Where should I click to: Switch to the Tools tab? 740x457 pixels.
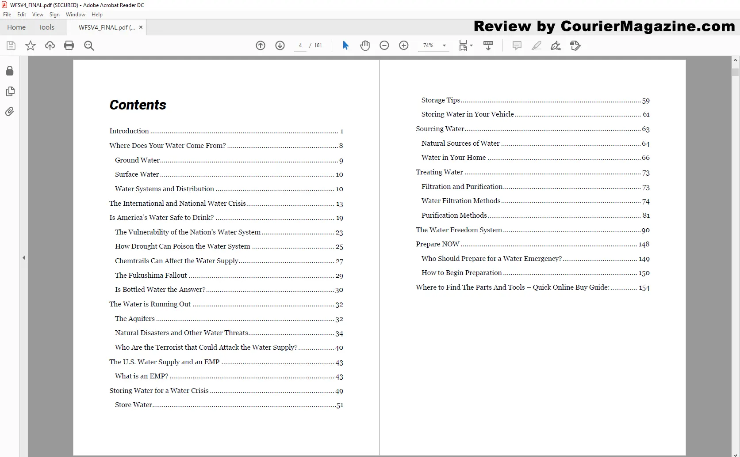(46, 27)
